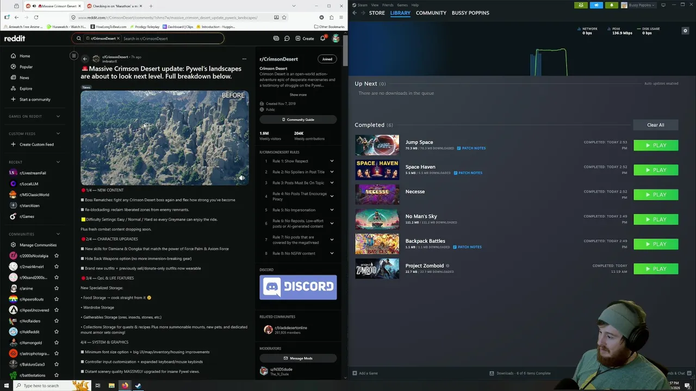696x391 pixels.
Task: Switch to 'Checking in on Marathon' browser tab
Action: click(114, 6)
